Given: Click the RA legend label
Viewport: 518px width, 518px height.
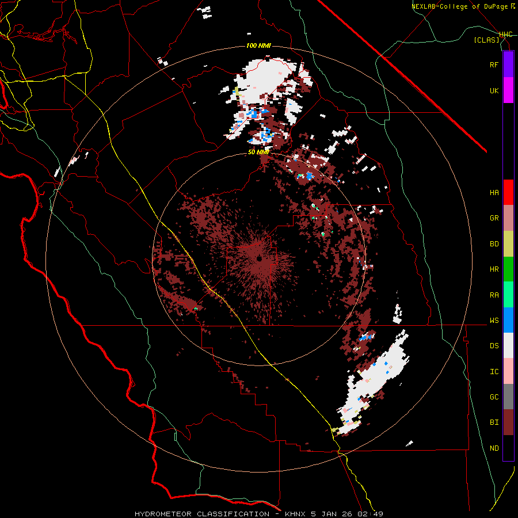Looking at the screenshot, I should coord(494,295).
